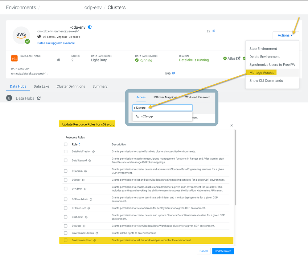Click the roles dialog scrollbar
Viewport: 308px width, 256px height.
(x=236, y=168)
